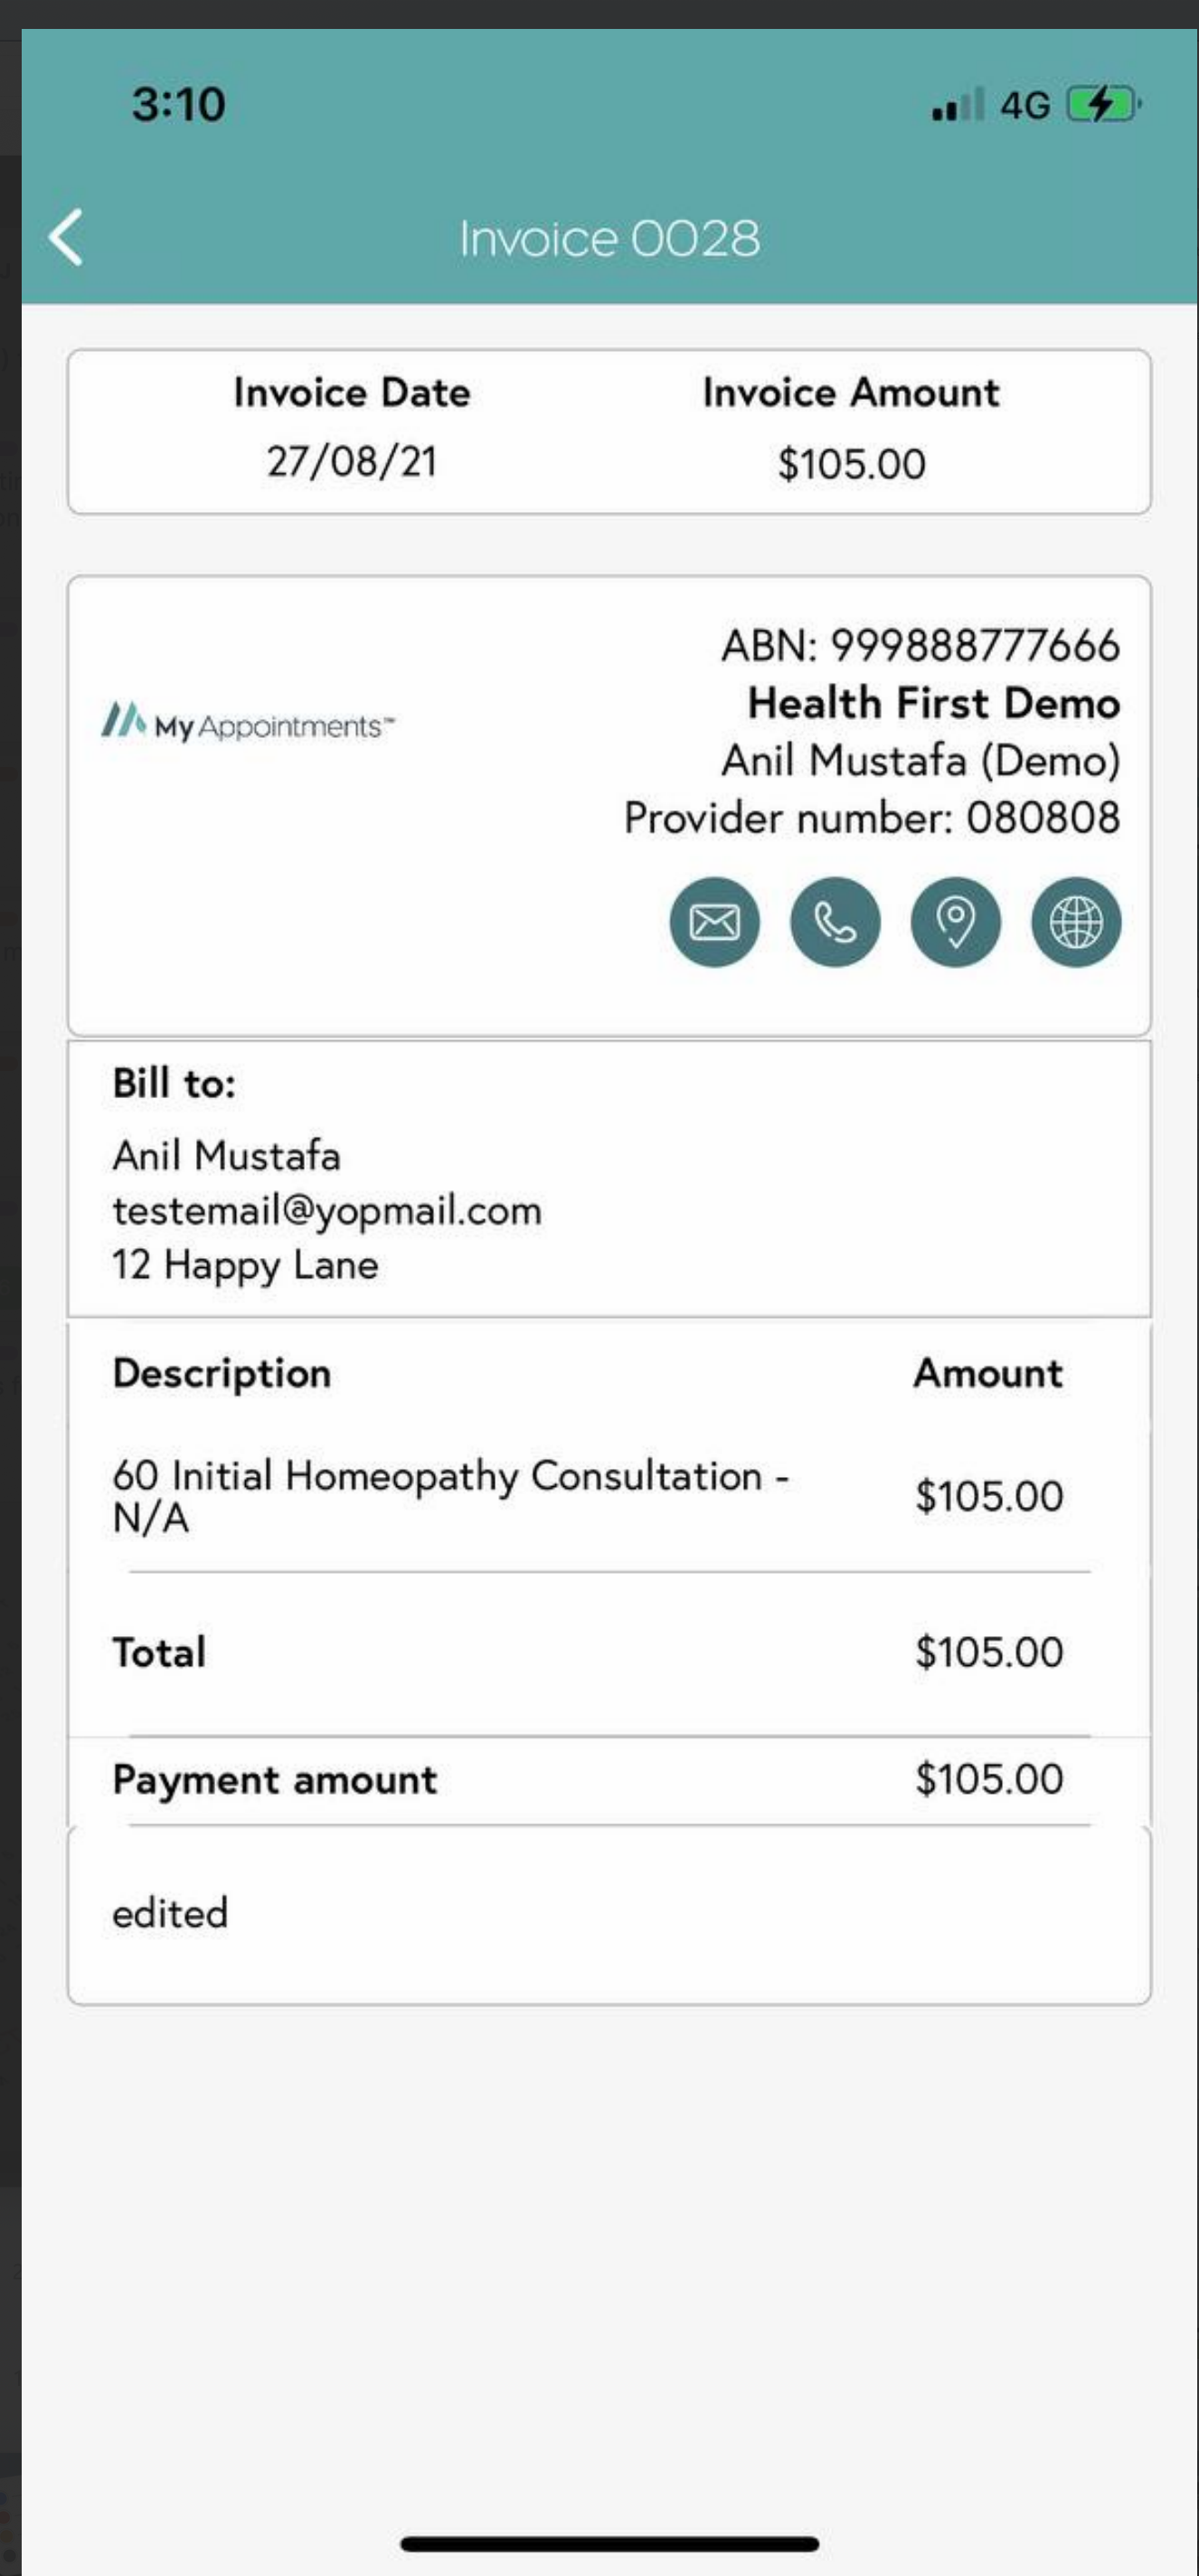Image resolution: width=1199 pixels, height=2576 pixels.
Task: Tap the phone call icon
Action: point(835,922)
